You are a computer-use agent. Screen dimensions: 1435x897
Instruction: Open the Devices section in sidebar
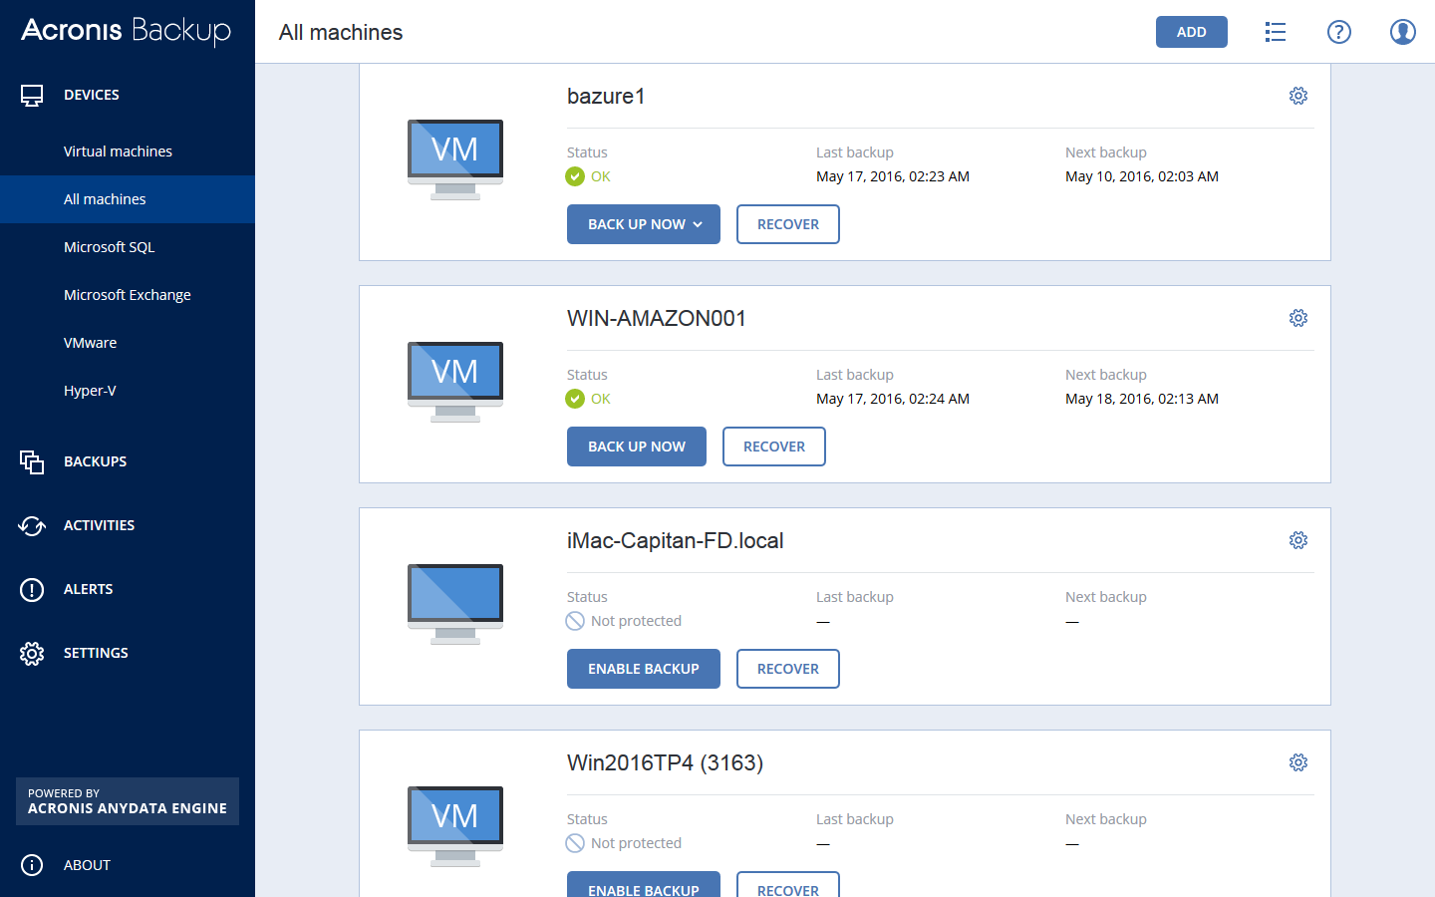[91, 95]
